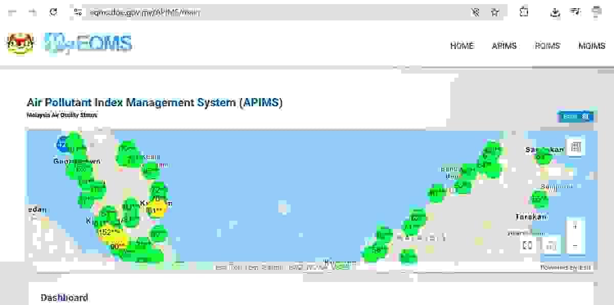Open the browser downloads icon
The height and width of the screenshot is (305, 614).
tap(555, 12)
